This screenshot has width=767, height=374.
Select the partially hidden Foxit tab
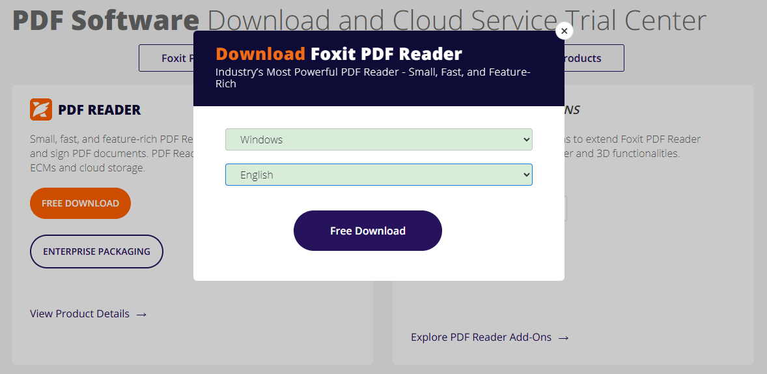pyautogui.click(x=166, y=58)
